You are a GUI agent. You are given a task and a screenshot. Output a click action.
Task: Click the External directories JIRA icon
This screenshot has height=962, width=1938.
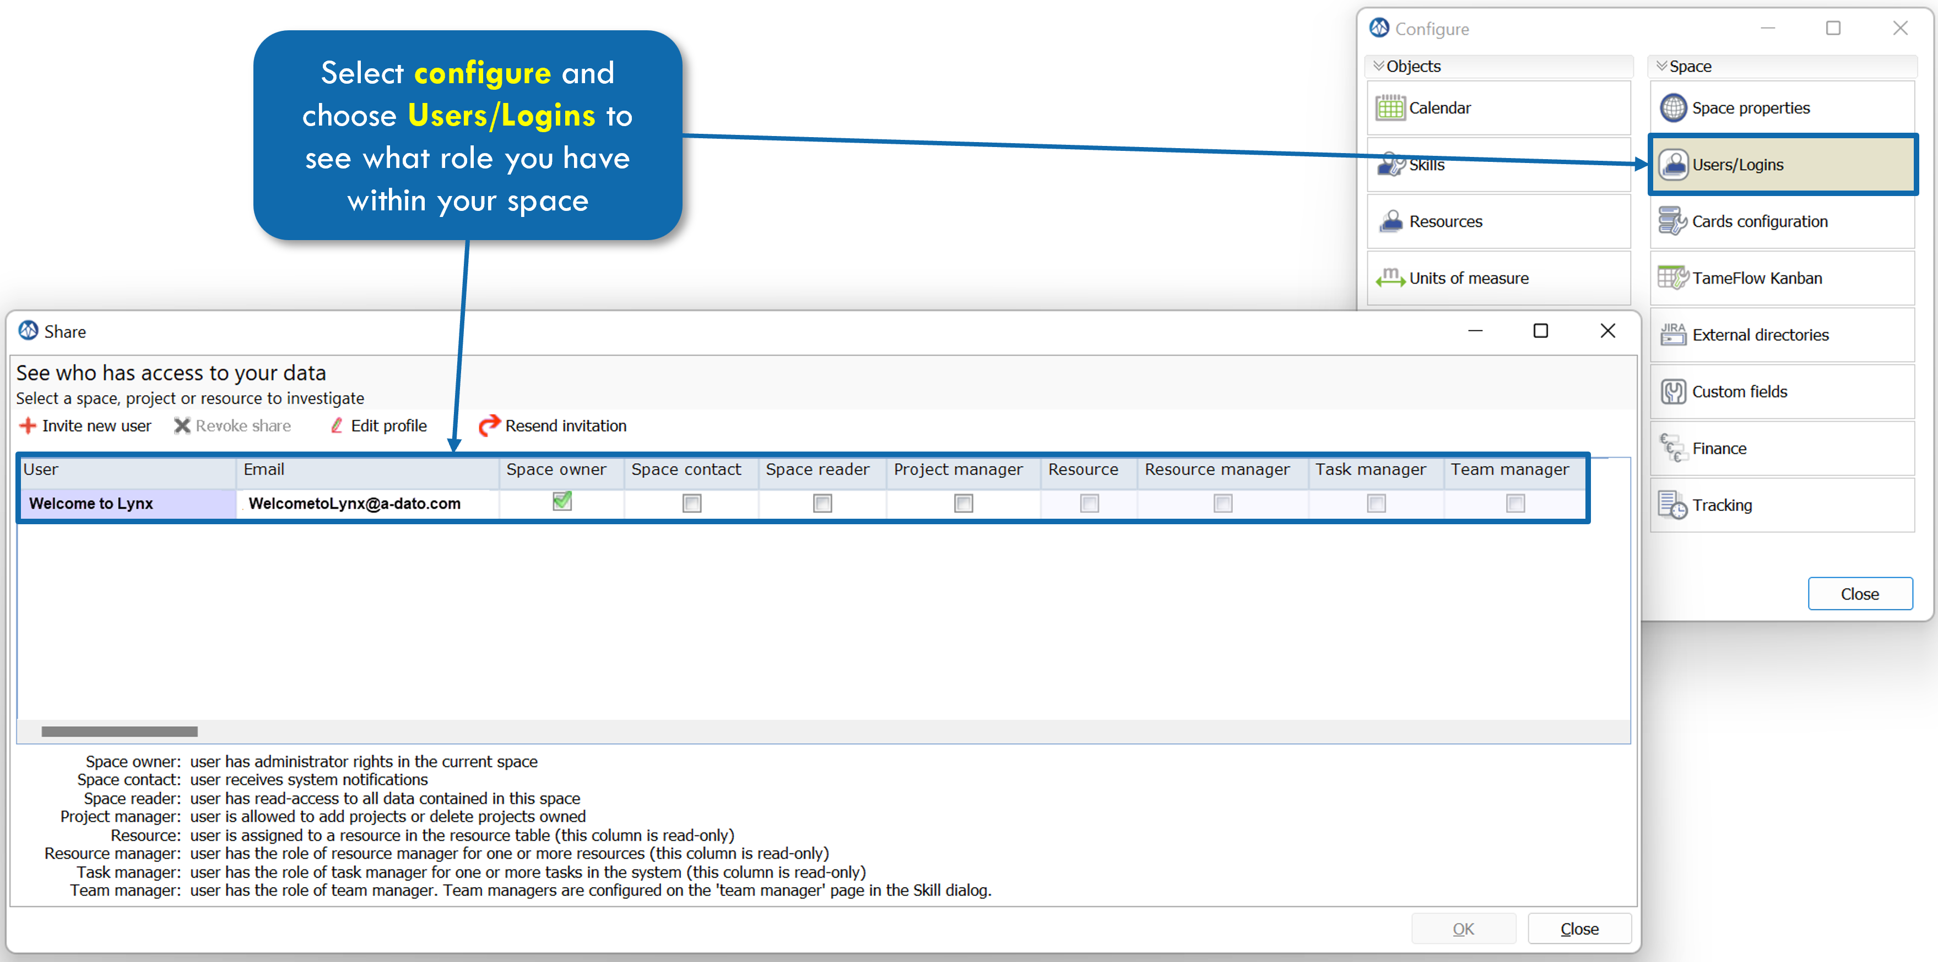1673,334
